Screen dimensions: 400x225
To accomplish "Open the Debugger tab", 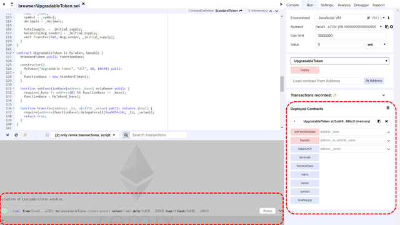I will 361,5.
